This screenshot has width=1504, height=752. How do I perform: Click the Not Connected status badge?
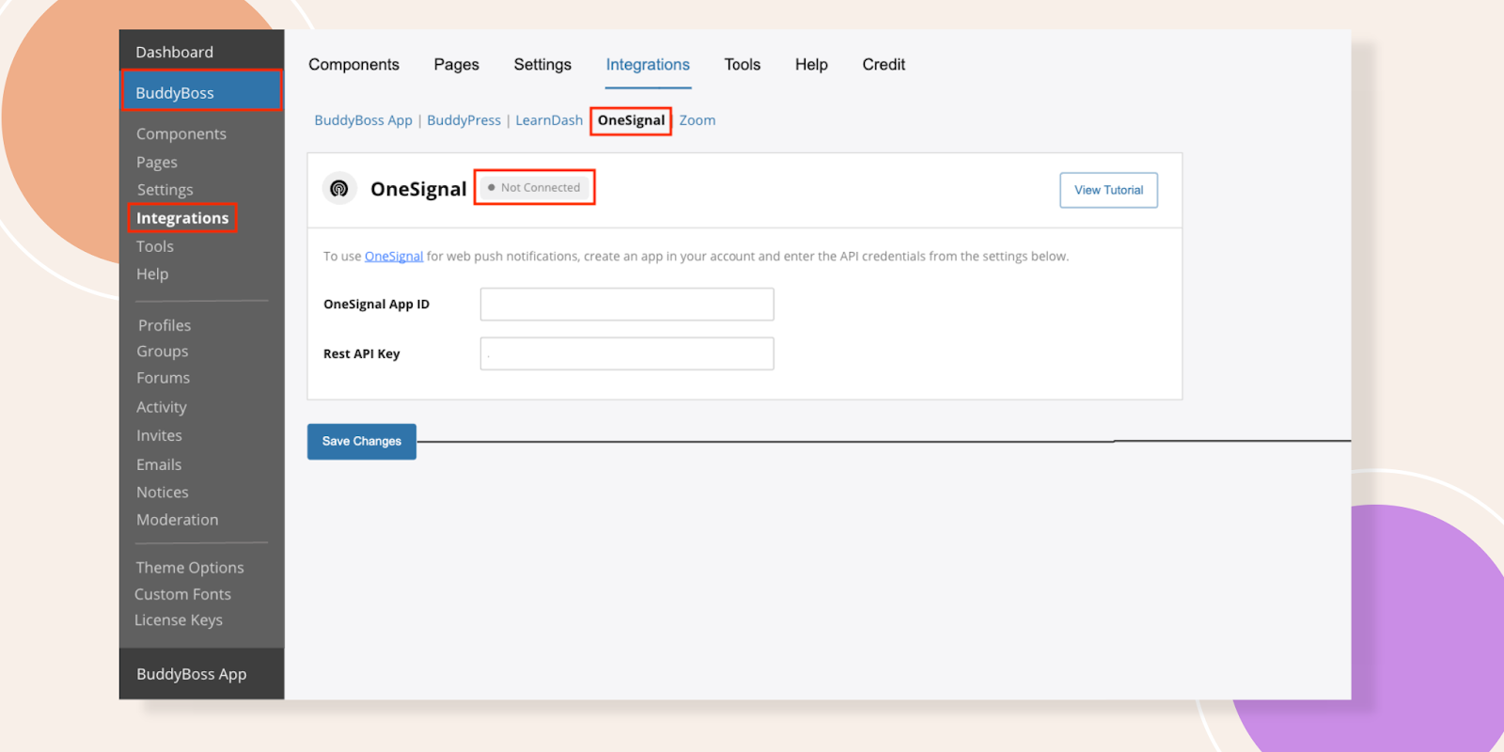534,187
